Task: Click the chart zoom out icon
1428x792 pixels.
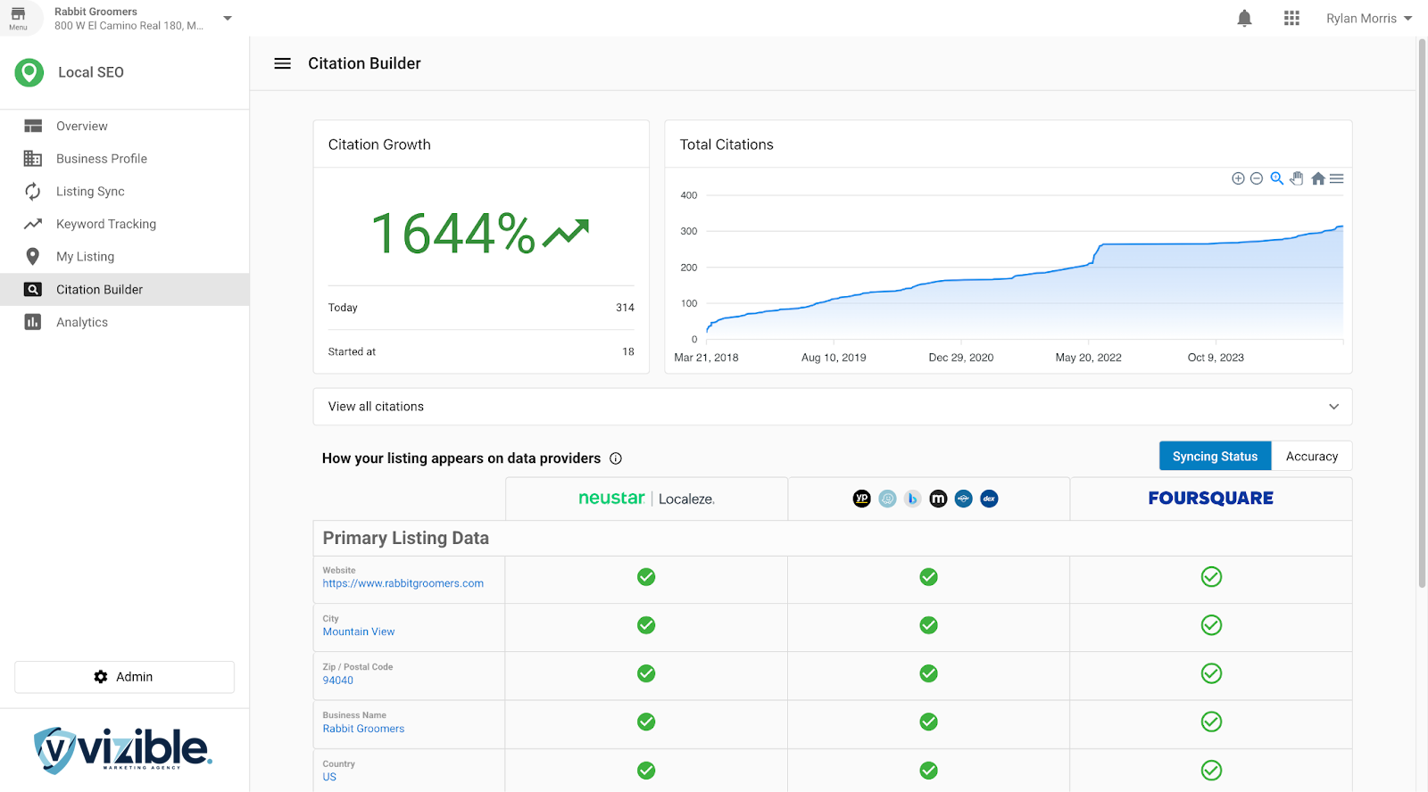Action: pos(1257,178)
